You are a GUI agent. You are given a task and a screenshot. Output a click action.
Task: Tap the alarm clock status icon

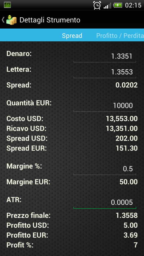97,5
